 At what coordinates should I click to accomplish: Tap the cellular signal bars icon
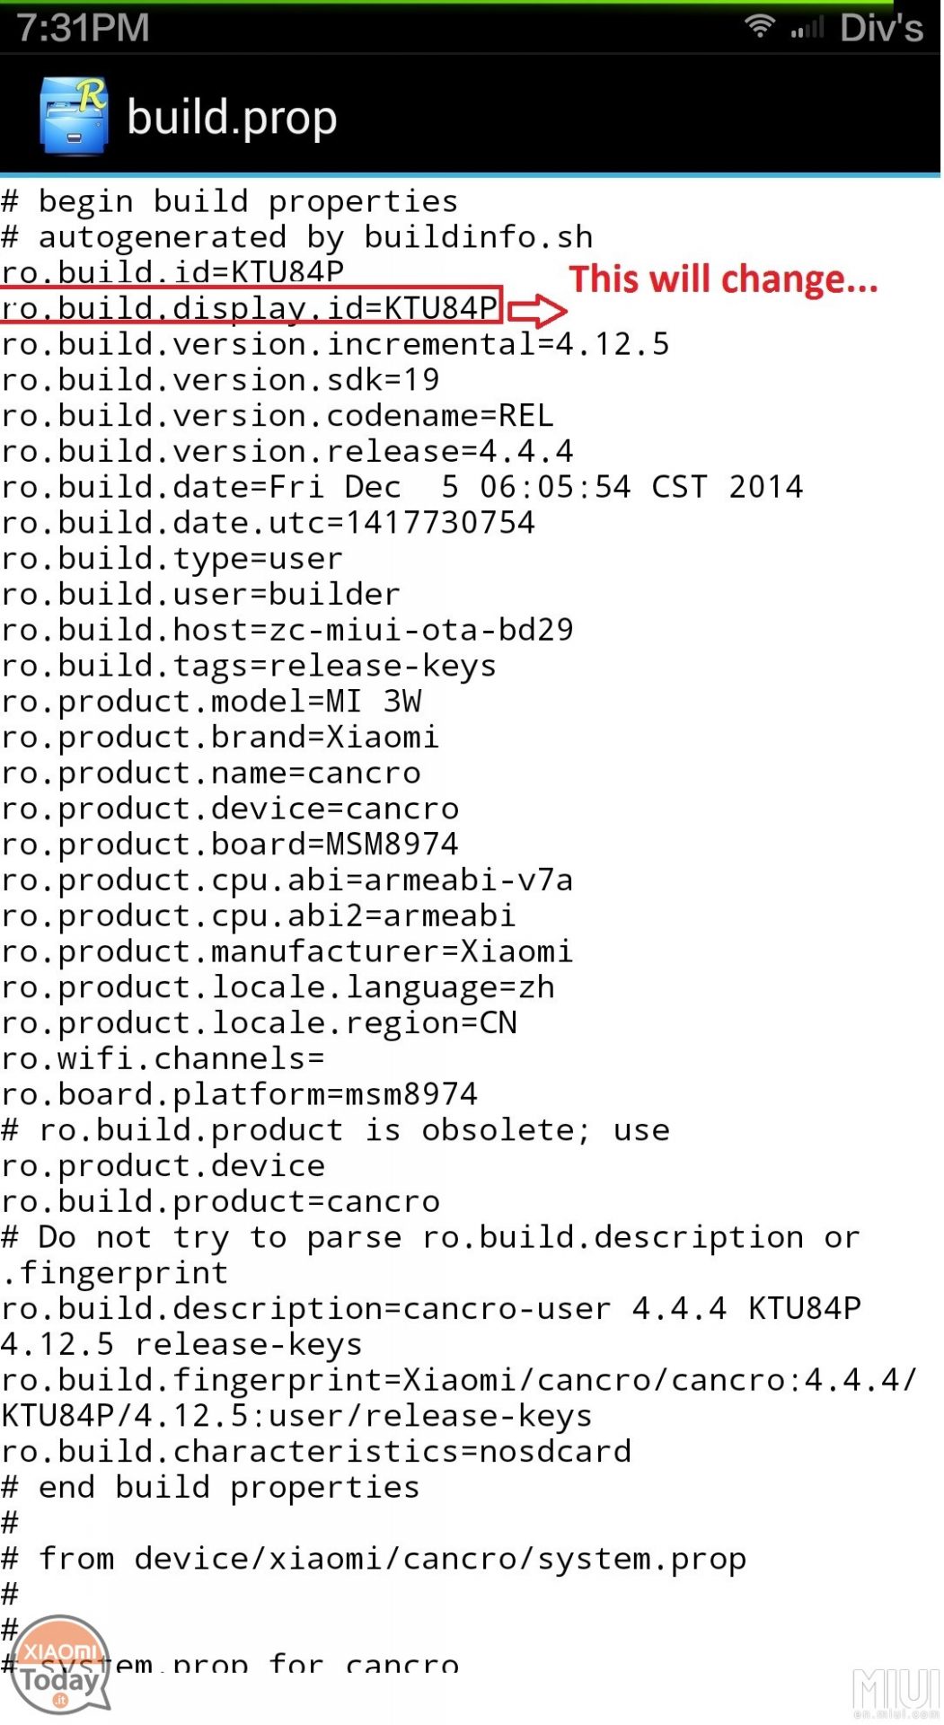point(807,29)
